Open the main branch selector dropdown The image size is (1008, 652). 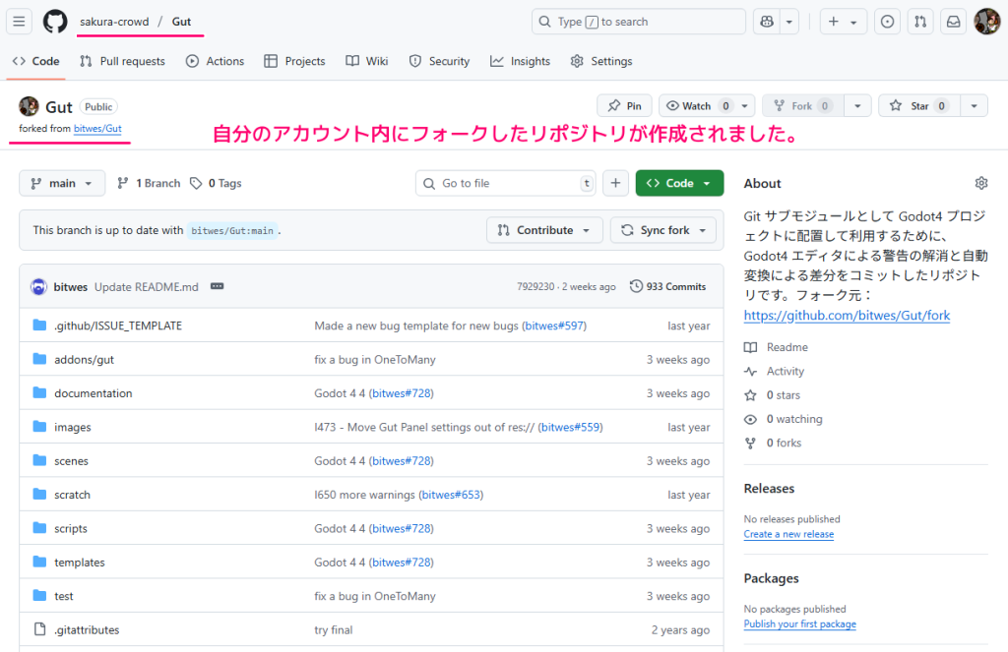(x=62, y=183)
